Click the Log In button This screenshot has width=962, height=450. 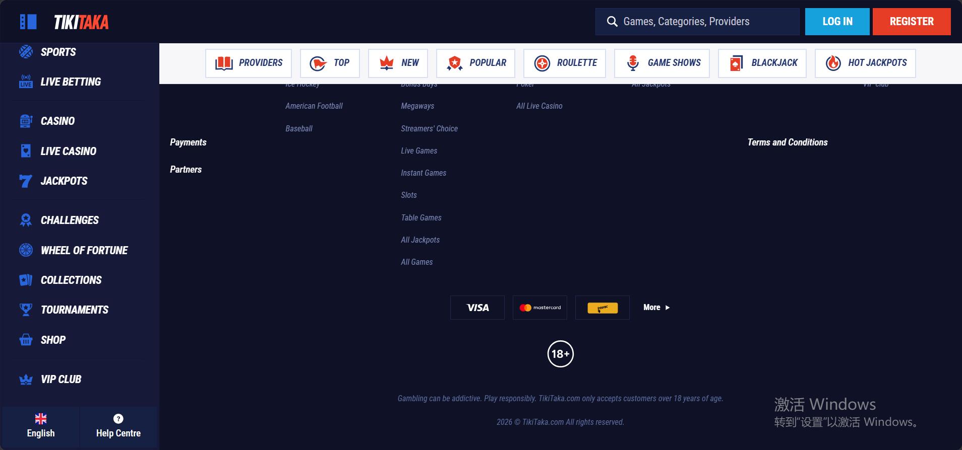837,22
